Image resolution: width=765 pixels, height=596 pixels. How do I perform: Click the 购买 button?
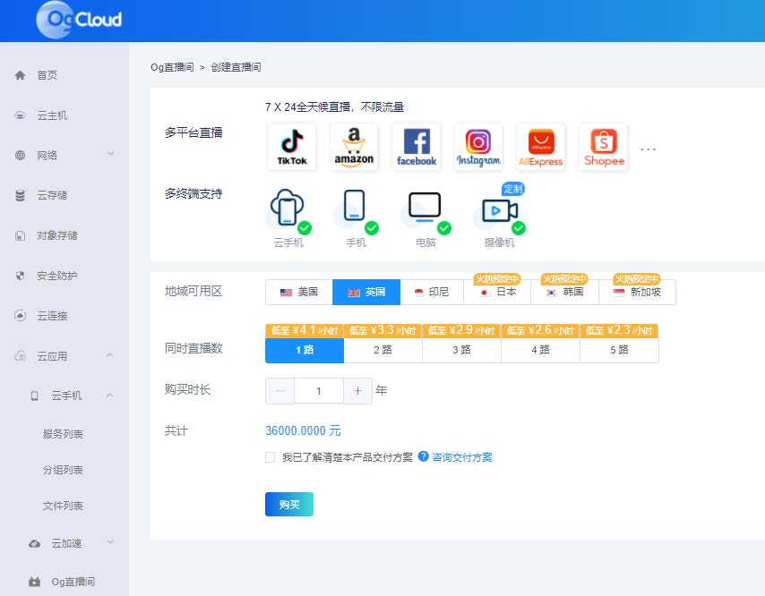click(x=289, y=505)
